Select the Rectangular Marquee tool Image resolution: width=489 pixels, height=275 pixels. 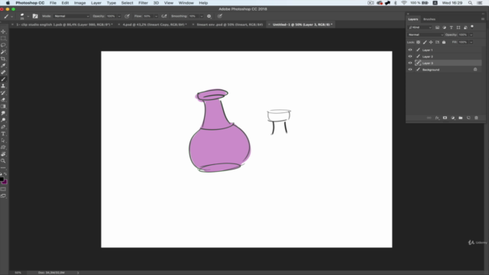(x=3, y=38)
